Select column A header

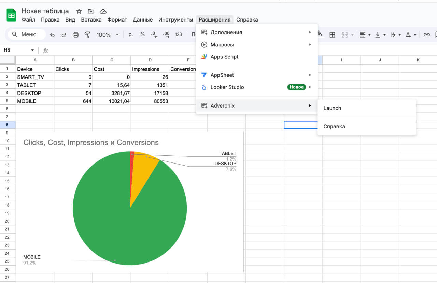(x=35, y=60)
